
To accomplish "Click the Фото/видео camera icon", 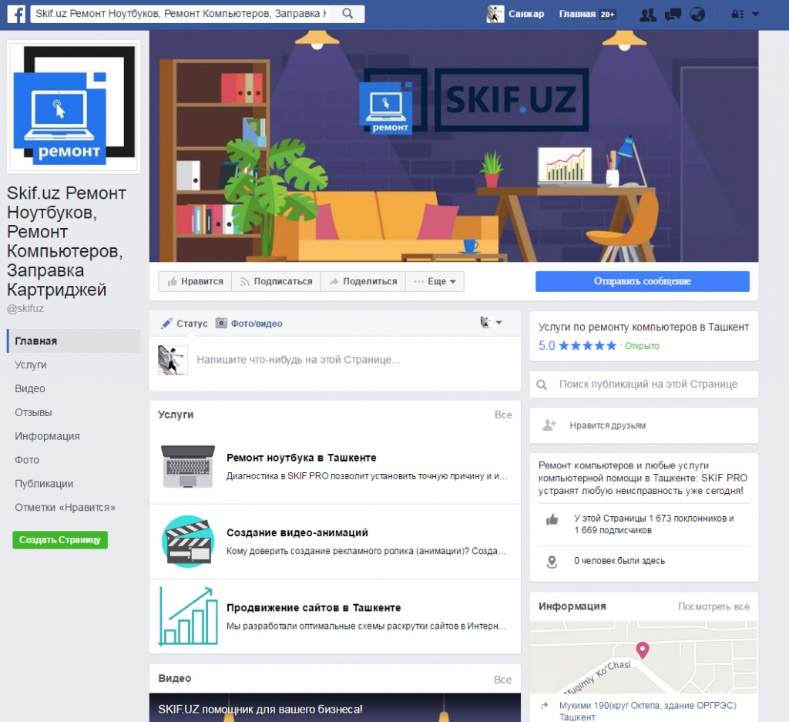I will pos(221,324).
